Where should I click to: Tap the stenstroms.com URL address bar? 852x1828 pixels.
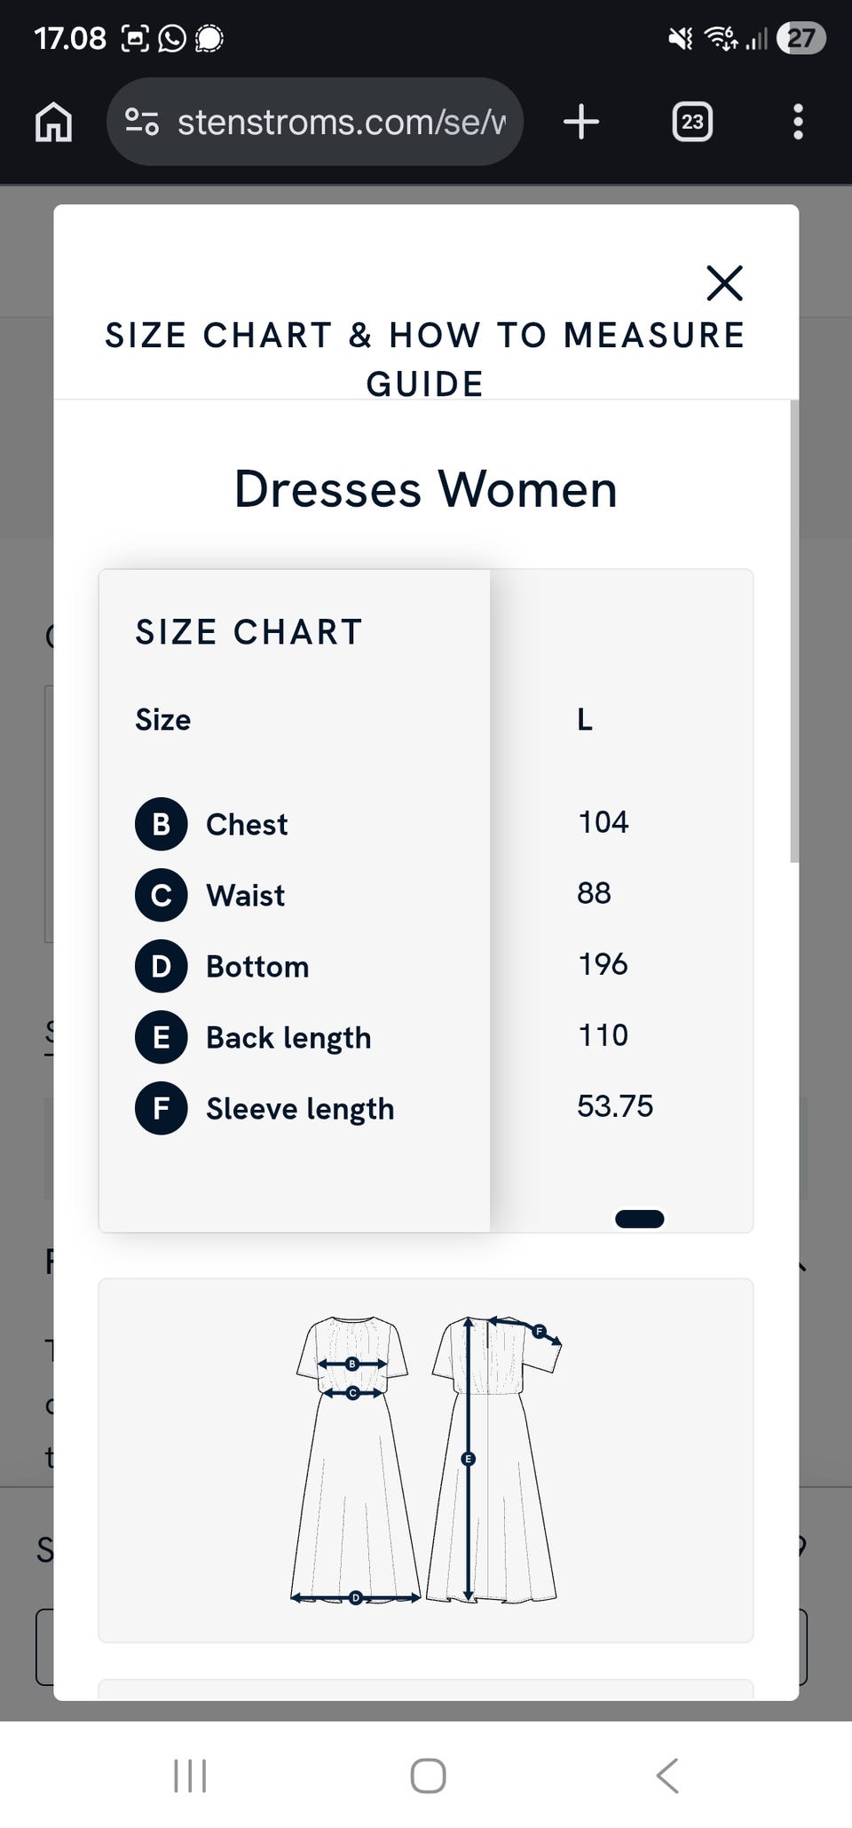[342, 122]
